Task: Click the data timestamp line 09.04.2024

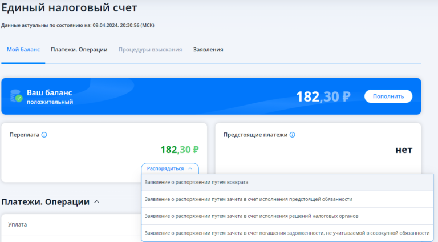Action: coord(78,25)
